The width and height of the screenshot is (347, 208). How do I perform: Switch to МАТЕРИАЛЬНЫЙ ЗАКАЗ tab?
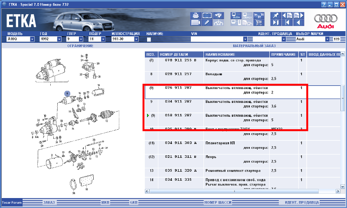(254, 46)
